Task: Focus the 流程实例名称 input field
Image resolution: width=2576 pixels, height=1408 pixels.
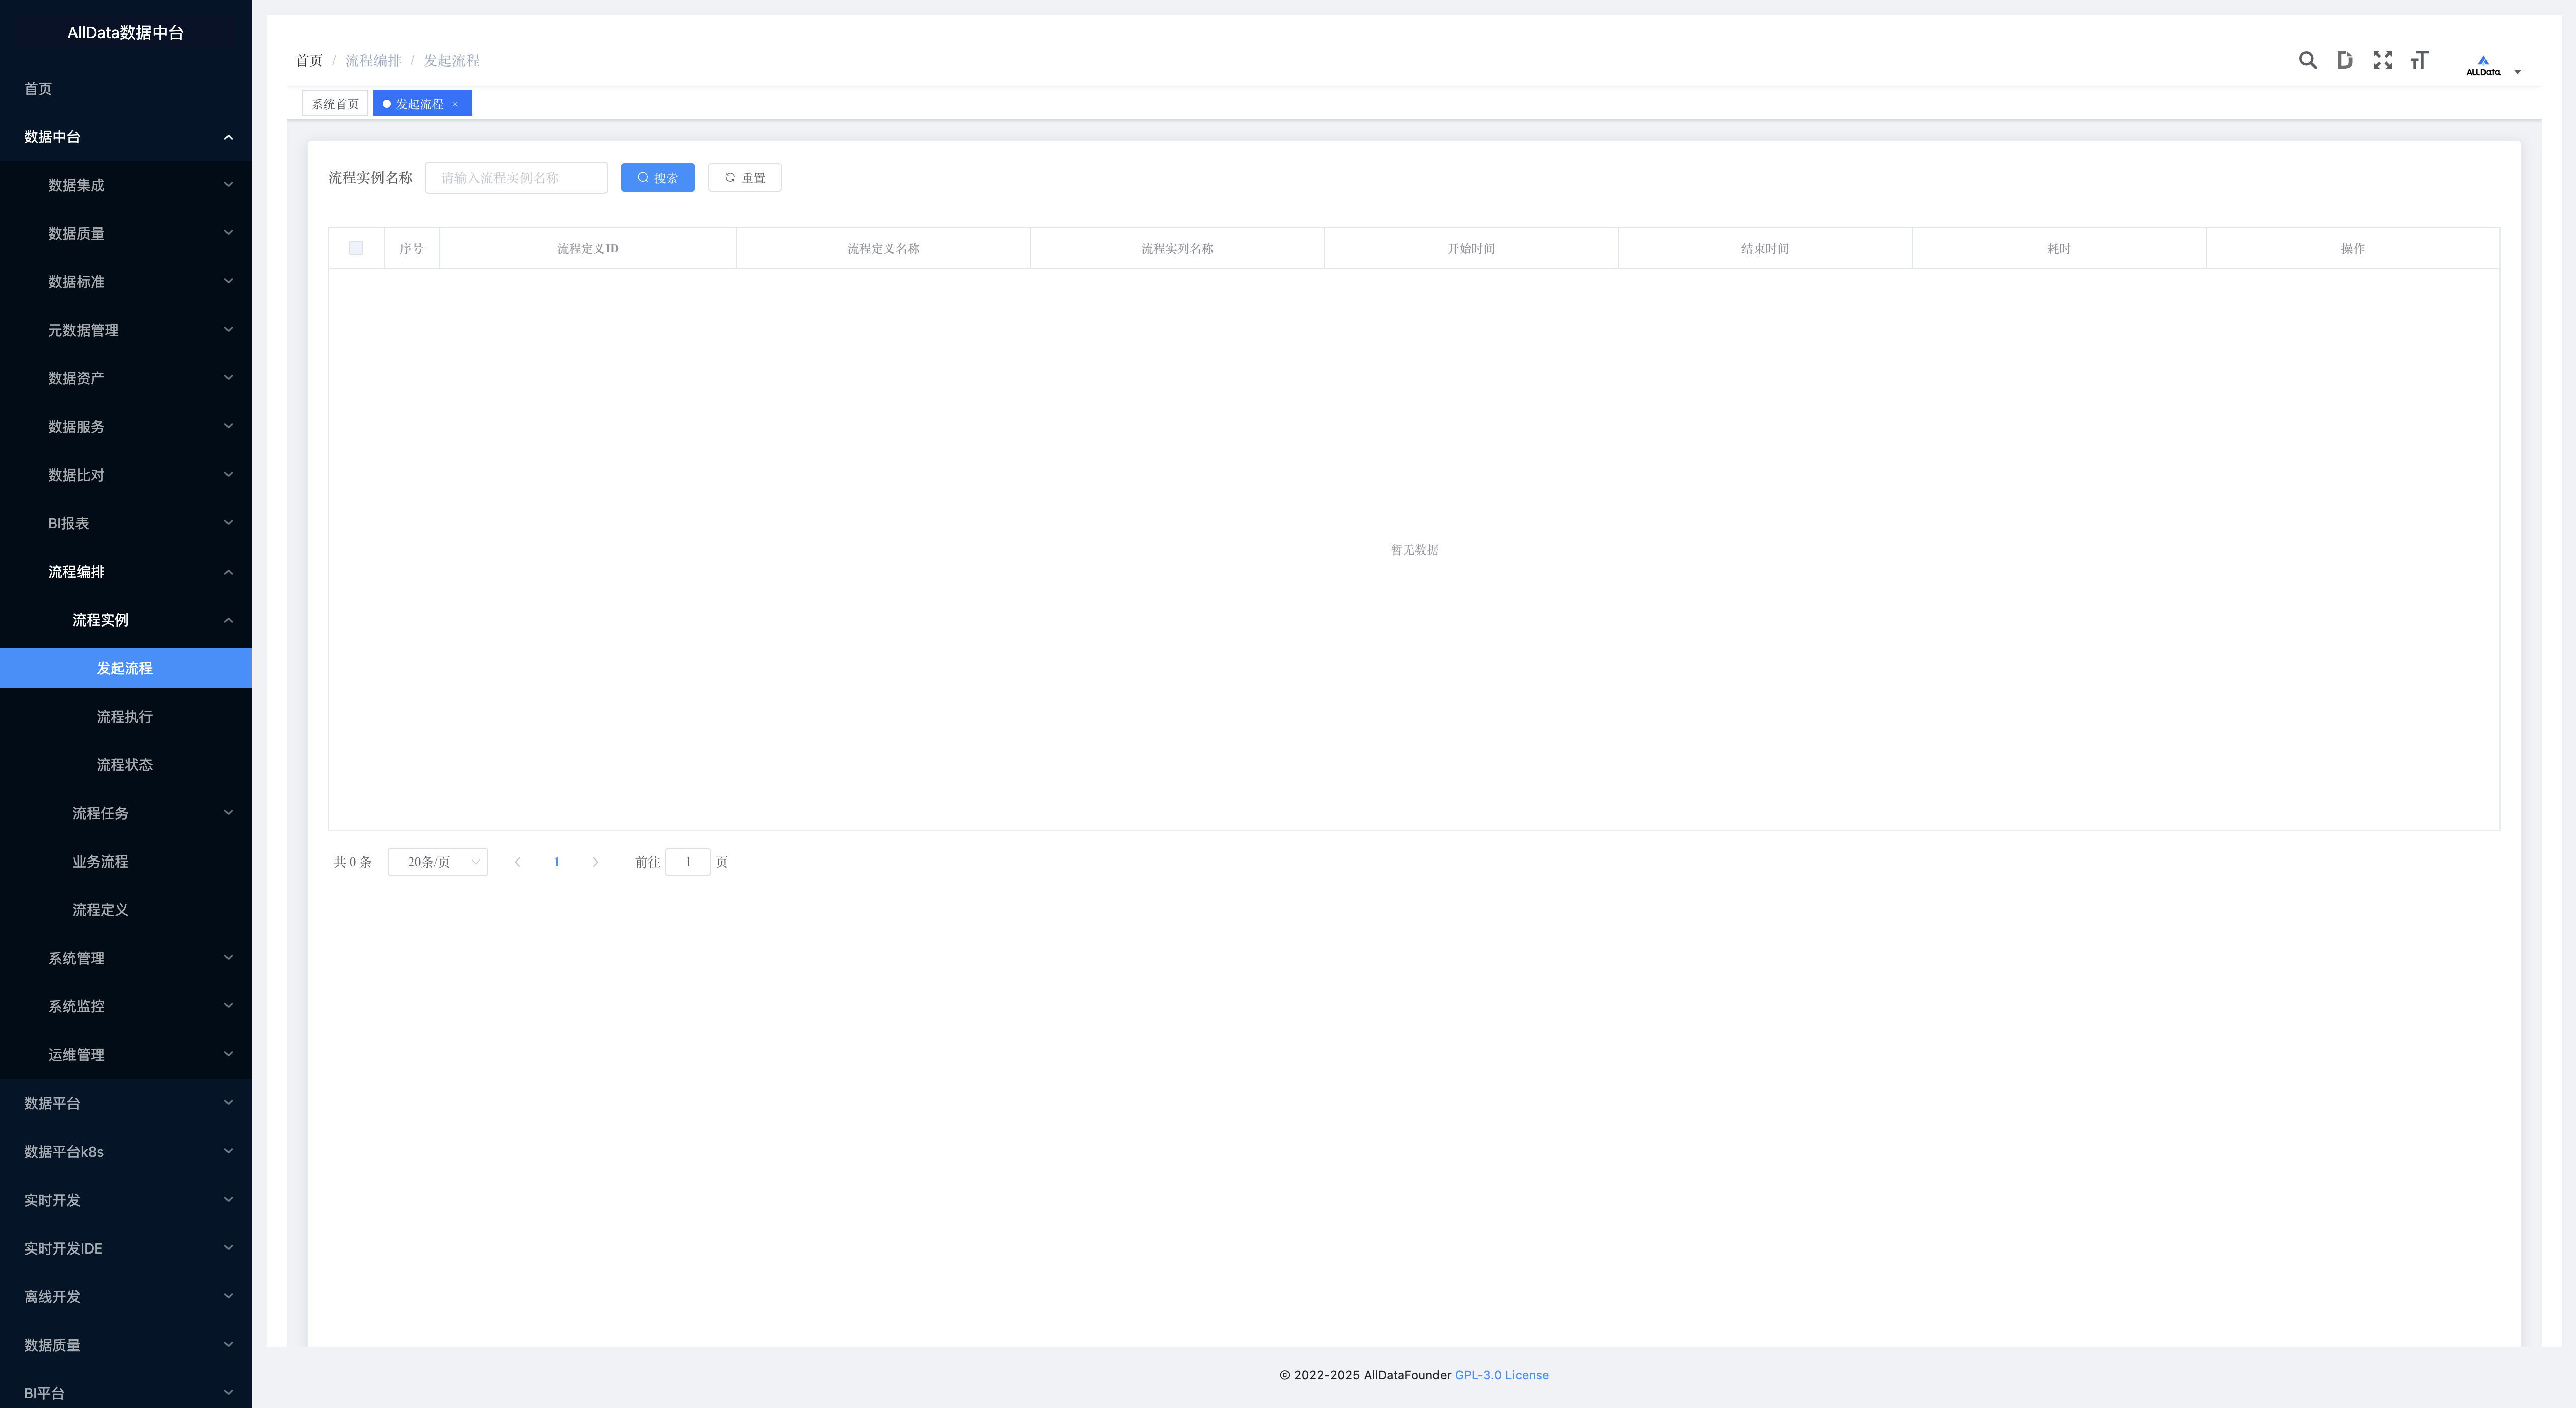Action: coord(516,178)
